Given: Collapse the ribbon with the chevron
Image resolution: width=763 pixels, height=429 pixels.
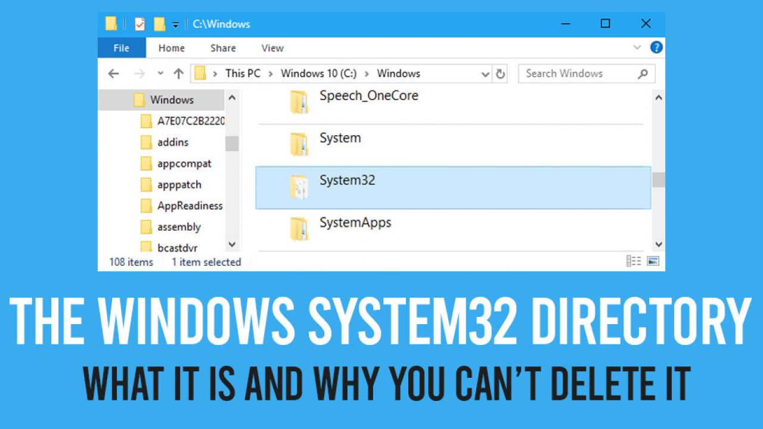Looking at the screenshot, I should click(637, 48).
